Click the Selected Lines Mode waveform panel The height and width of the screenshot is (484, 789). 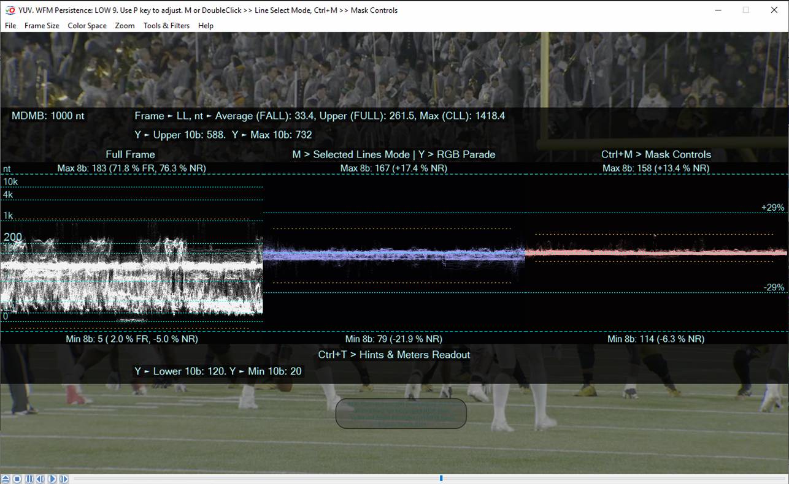[393, 254]
